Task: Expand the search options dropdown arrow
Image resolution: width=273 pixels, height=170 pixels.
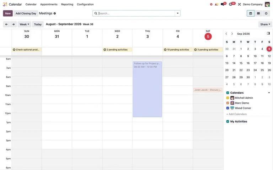Action: pyautogui.click(x=178, y=13)
